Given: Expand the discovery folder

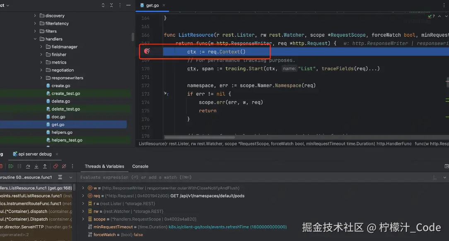Looking at the screenshot, I should (35, 16).
